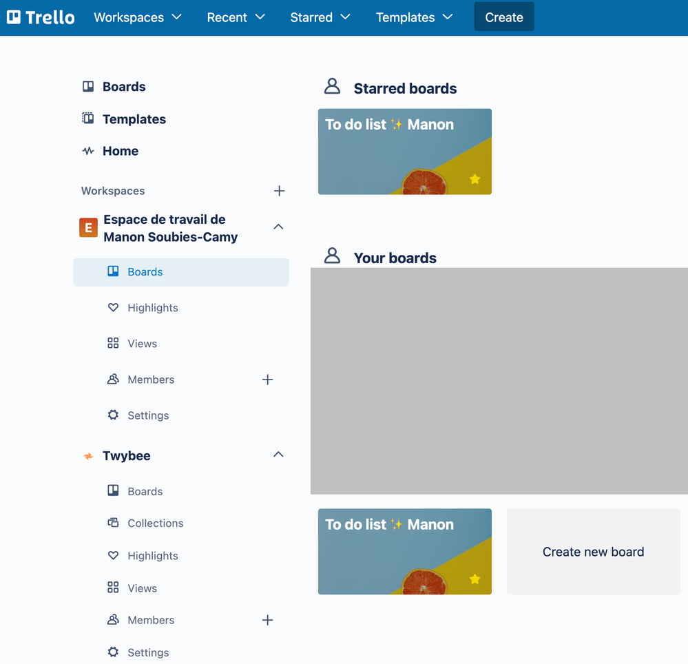Click the Twybee Members people icon
Screen dimensions: 688x664
113,620
